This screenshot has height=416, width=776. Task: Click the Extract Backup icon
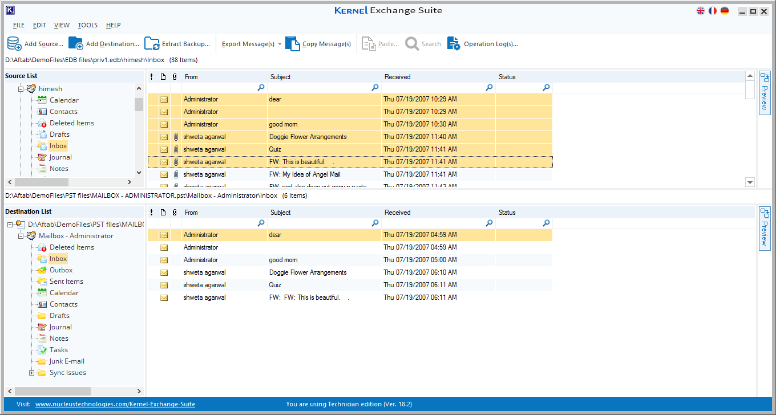pyautogui.click(x=152, y=44)
